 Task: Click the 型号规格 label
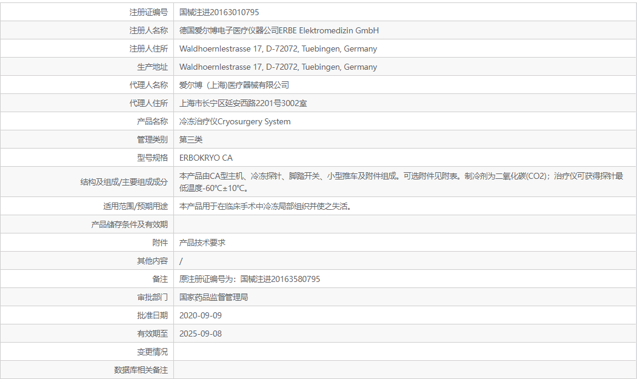152,158
